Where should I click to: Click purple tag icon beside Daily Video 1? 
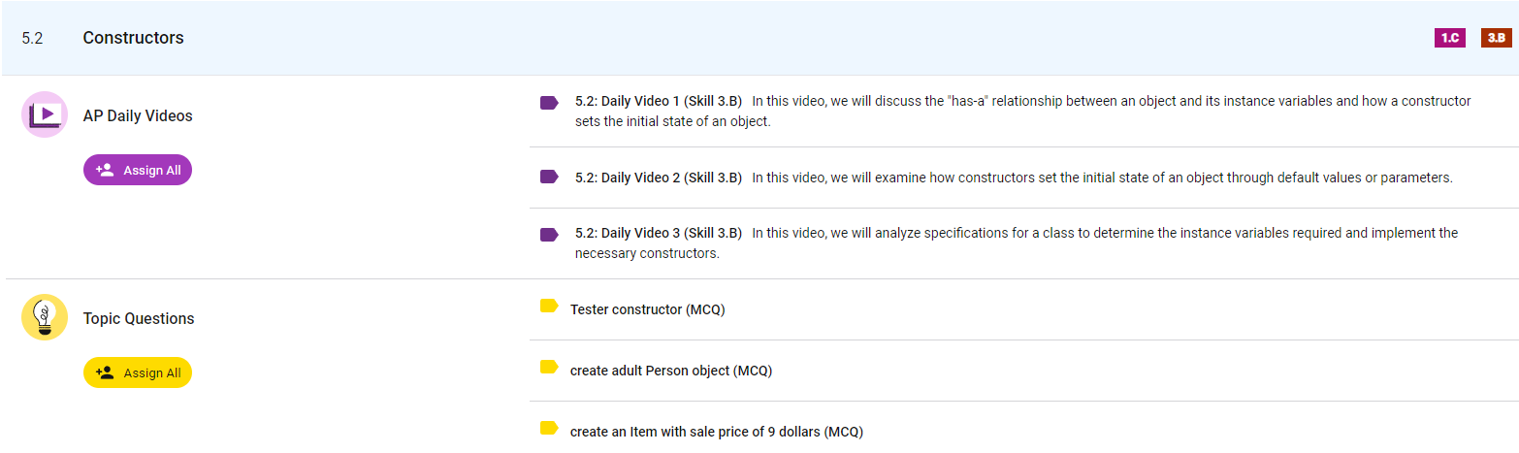coord(549,103)
